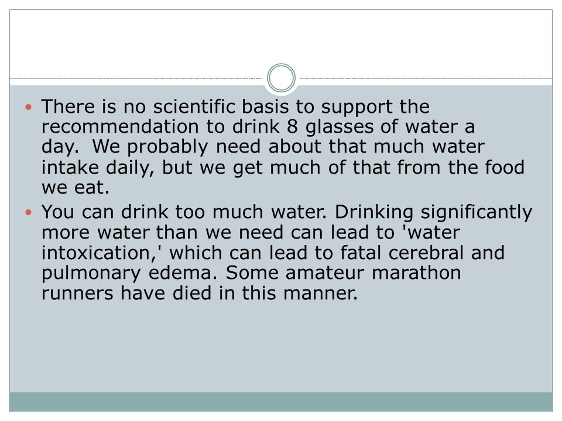Click the words 'We probably need about'
The image size is (562, 421).
(207, 147)
